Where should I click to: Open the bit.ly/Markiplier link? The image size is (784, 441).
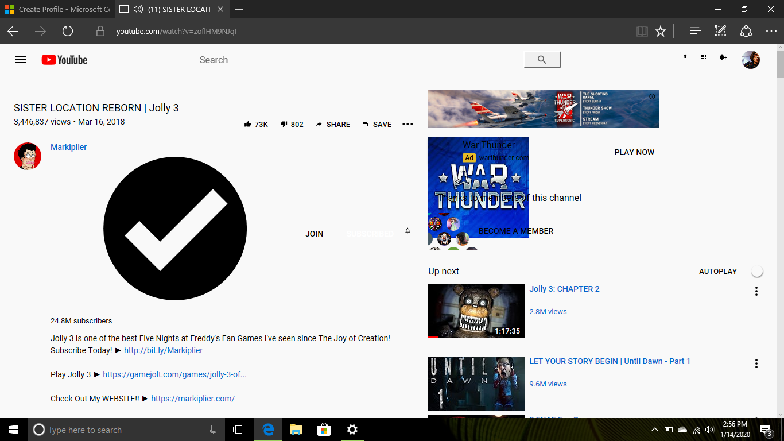164,350
